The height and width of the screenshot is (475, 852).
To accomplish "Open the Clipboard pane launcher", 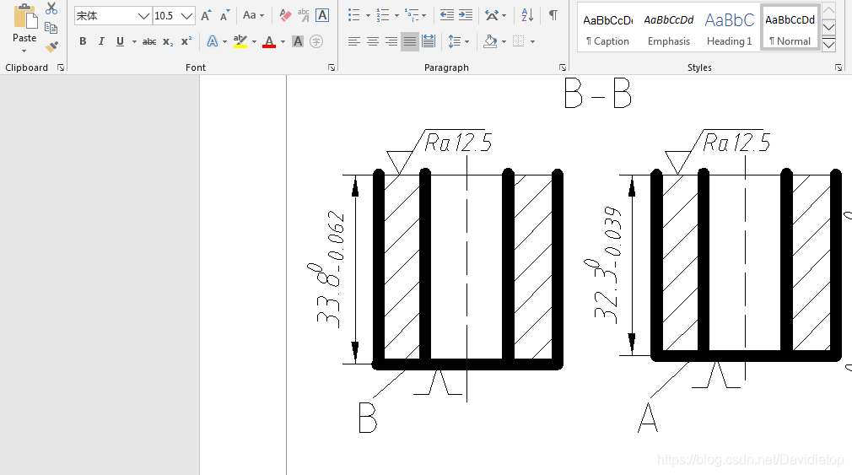I will (61, 67).
